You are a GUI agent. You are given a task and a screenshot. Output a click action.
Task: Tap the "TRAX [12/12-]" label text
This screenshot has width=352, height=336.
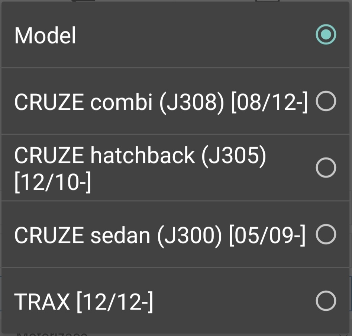83,301
